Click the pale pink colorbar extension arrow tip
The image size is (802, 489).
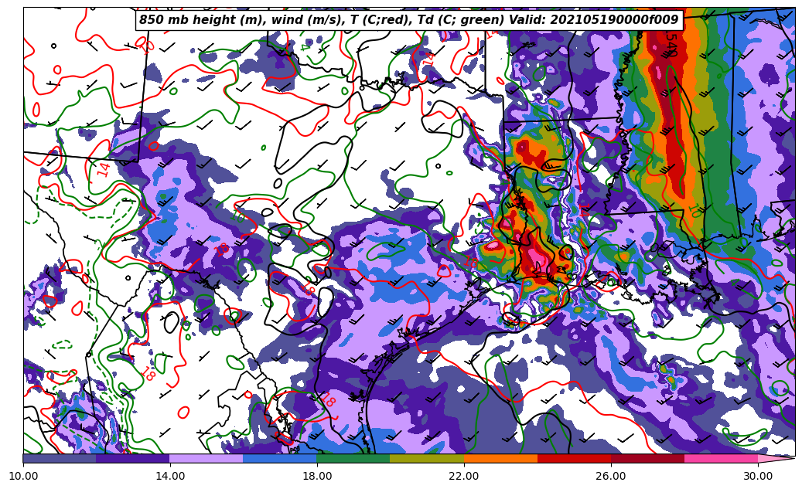pos(776,458)
